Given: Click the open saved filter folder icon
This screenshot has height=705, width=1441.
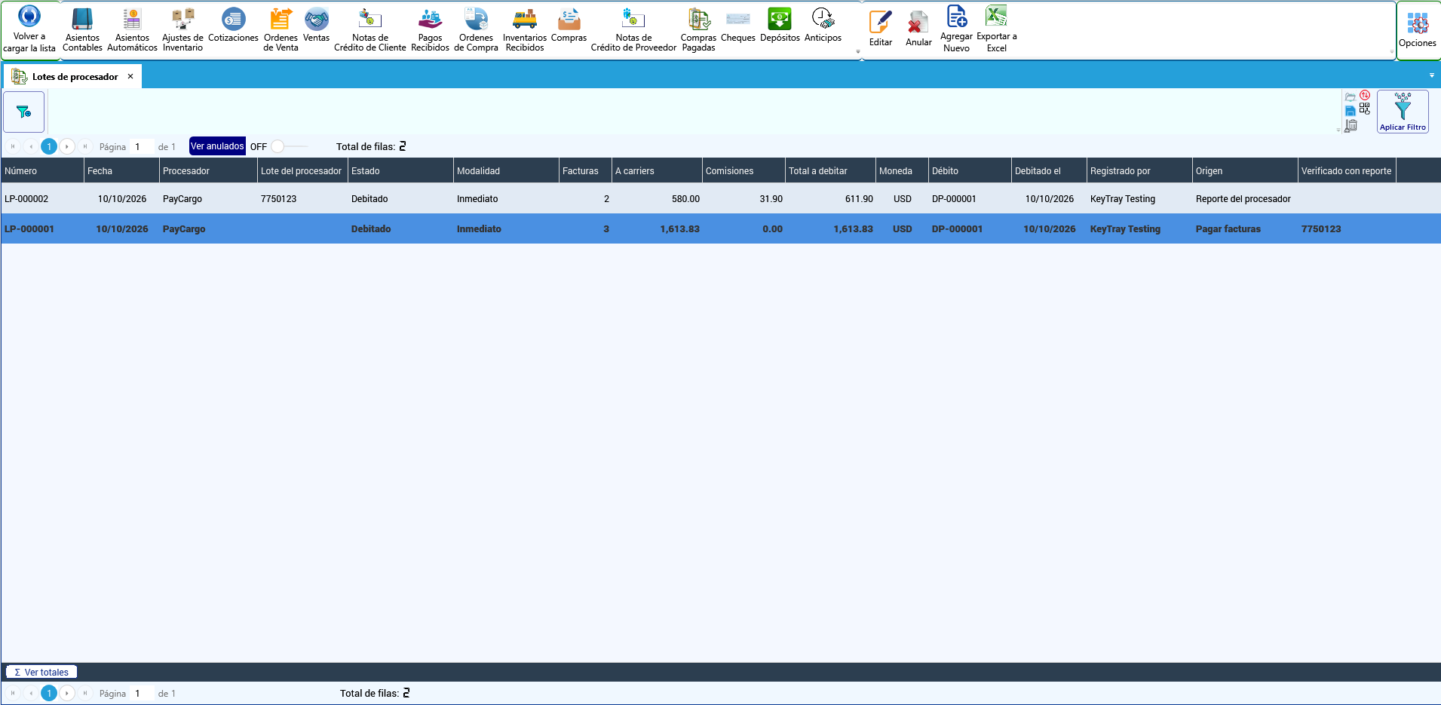Looking at the screenshot, I should (x=1351, y=97).
